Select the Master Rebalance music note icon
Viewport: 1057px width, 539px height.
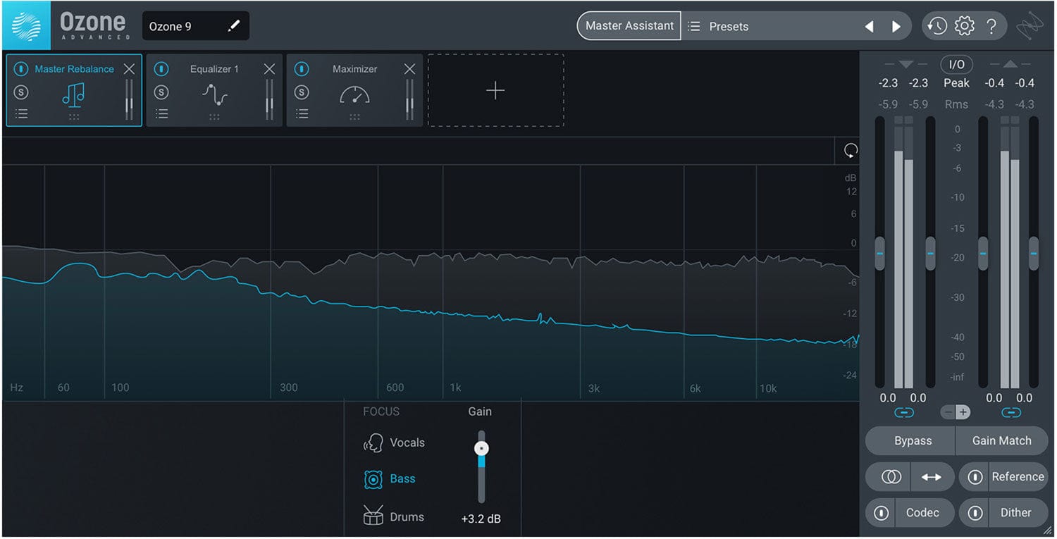click(74, 94)
